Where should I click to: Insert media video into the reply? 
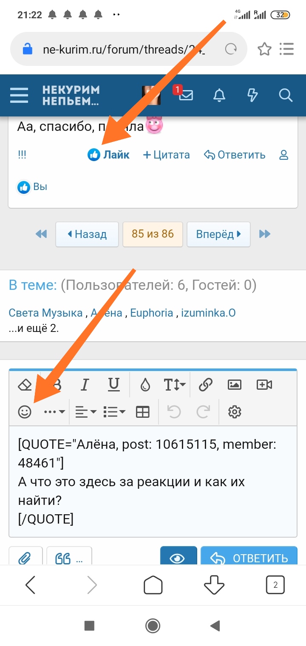click(264, 385)
